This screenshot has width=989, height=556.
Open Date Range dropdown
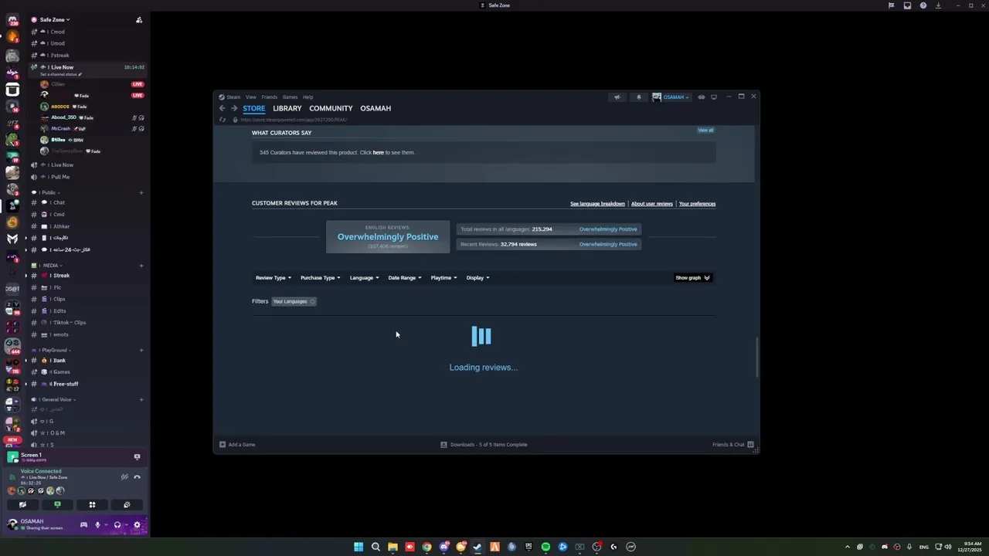pyautogui.click(x=404, y=278)
